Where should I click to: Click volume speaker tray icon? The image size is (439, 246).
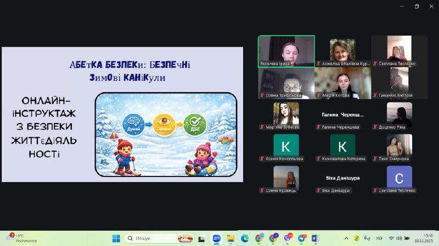click(399, 238)
